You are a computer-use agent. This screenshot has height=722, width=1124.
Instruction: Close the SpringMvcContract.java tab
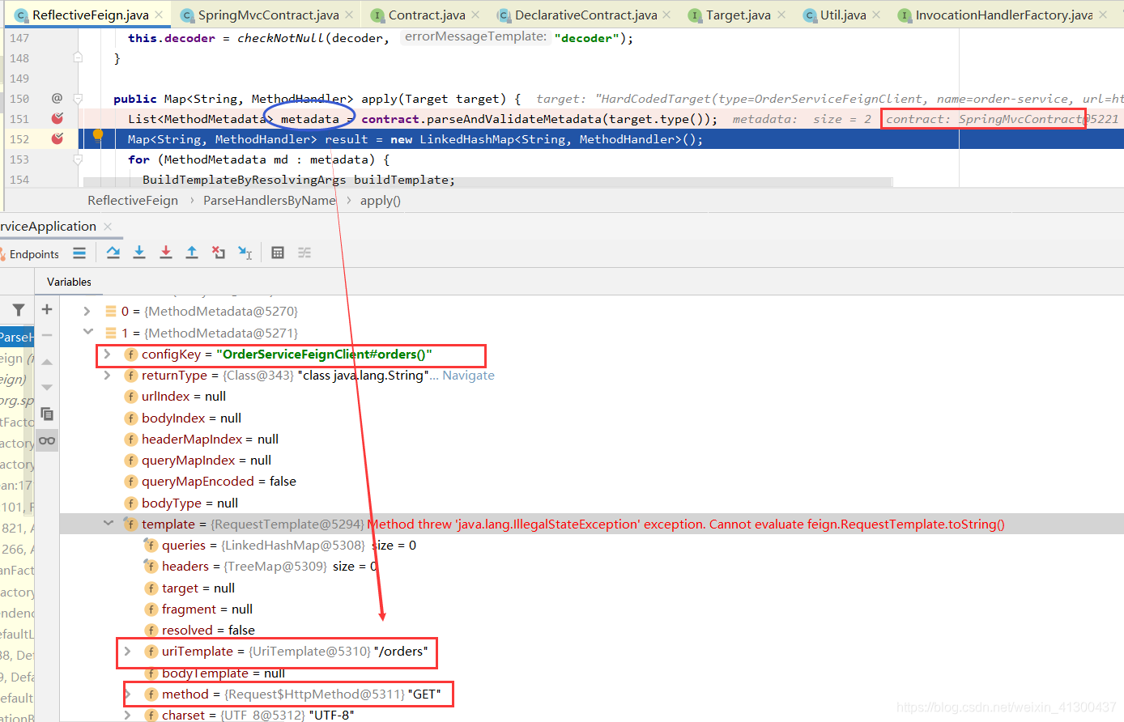349,15
